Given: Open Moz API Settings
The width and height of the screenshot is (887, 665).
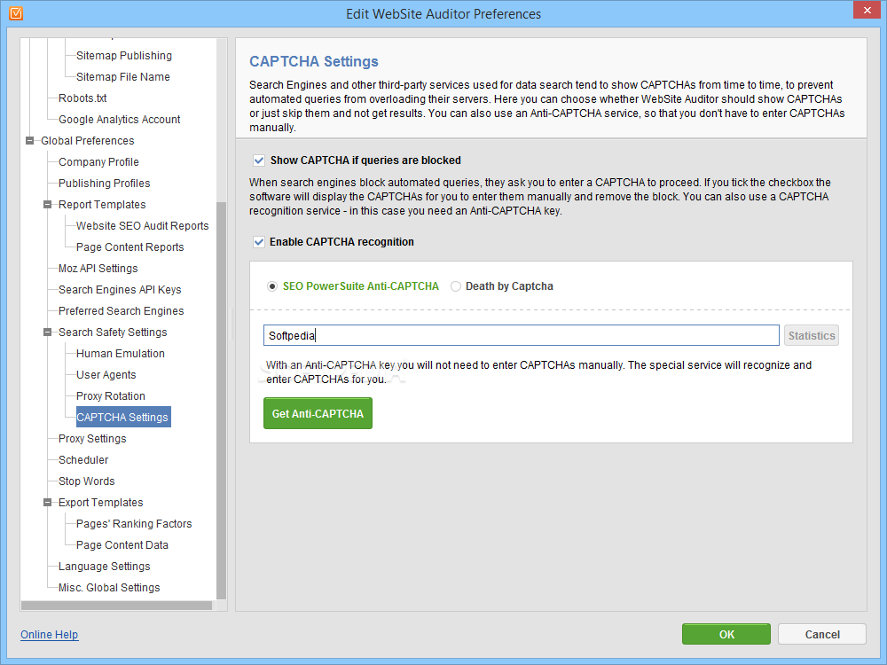Looking at the screenshot, I should coord(98,269).
